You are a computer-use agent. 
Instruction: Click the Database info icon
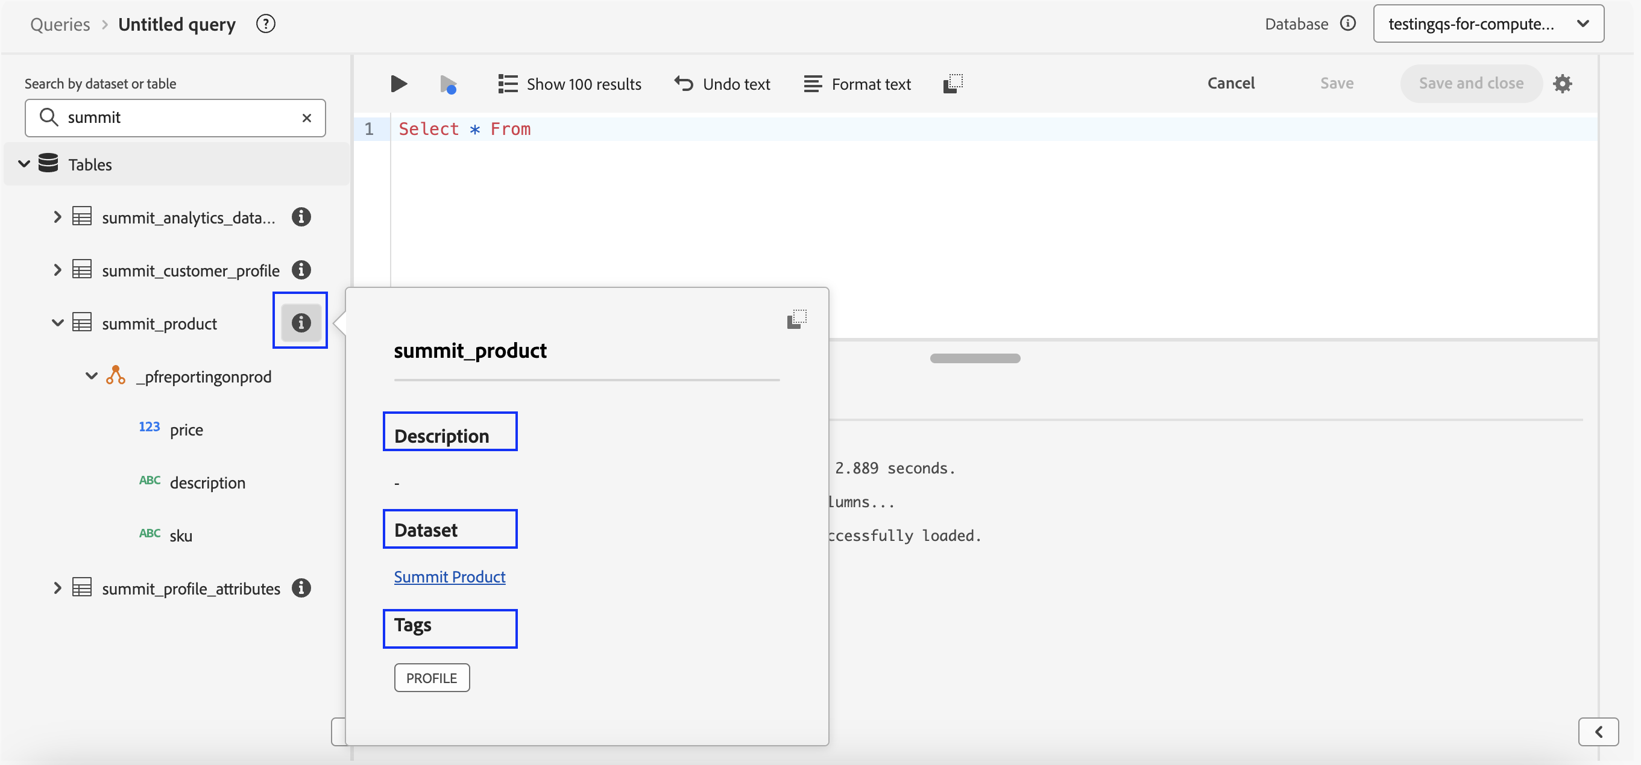[x=1349, y=23]
